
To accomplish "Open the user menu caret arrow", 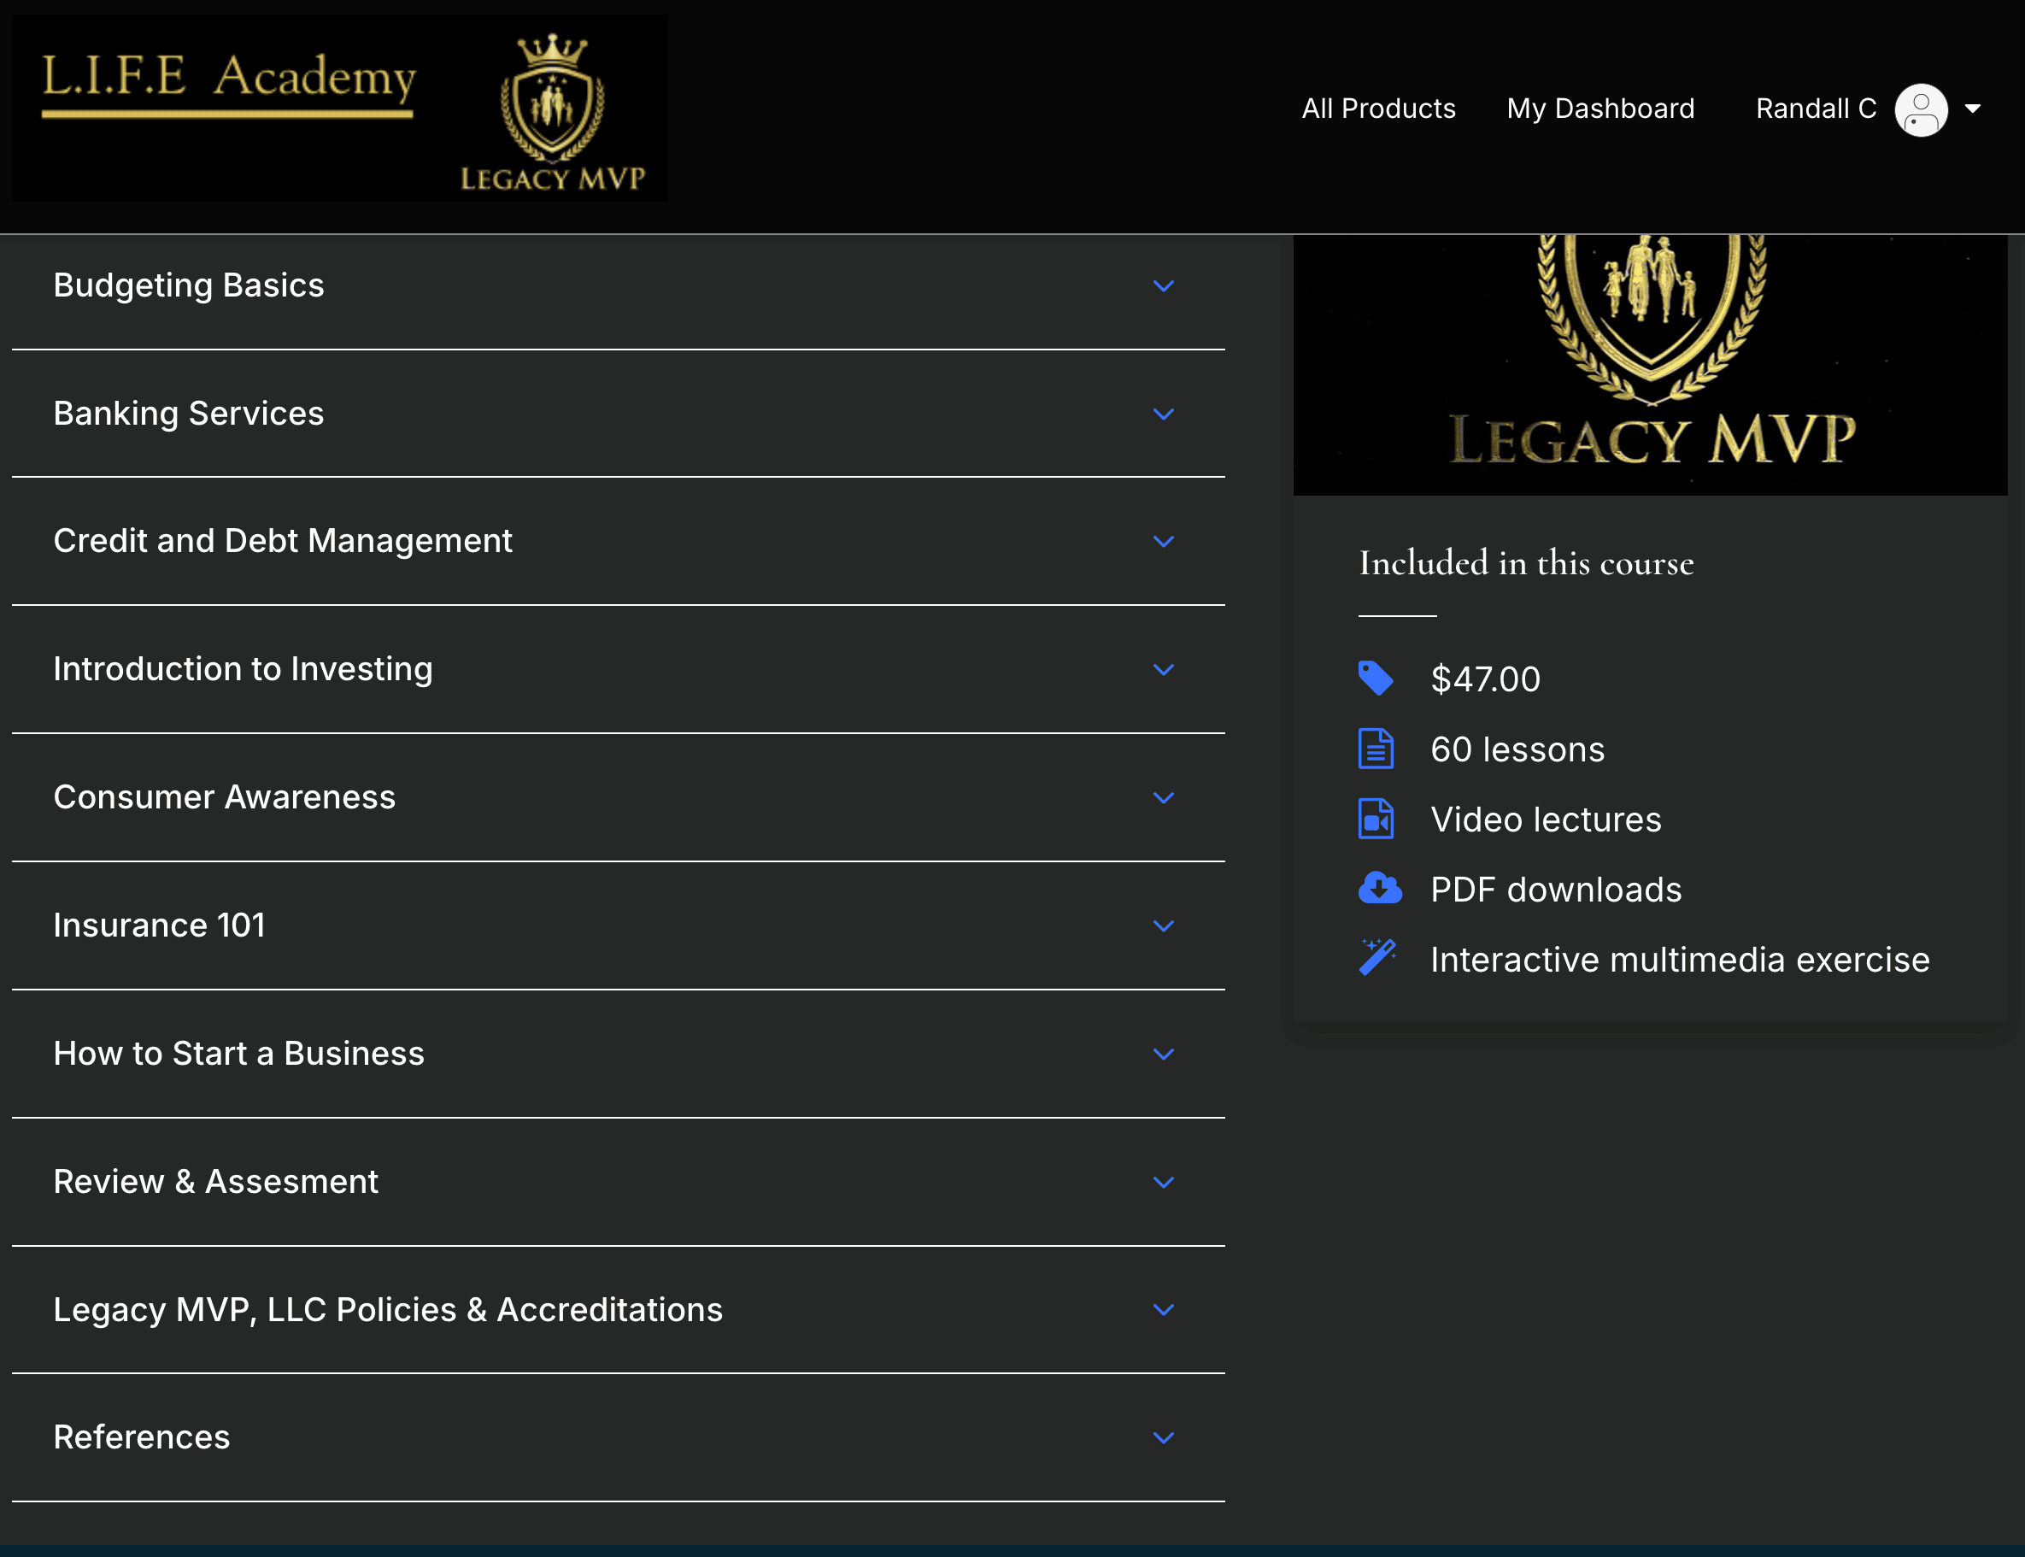I will [1973, 109].
